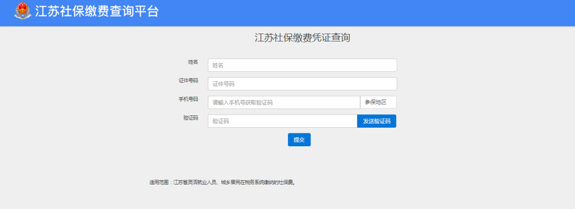Focus the 验证码 verification code field
The width and height of the screenshot is (575, 209).
(x=282, y=121)
